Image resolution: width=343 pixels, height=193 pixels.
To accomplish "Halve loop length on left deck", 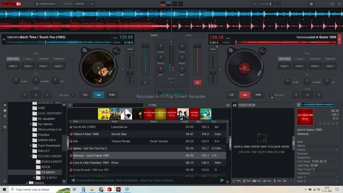I will (25, 95).
